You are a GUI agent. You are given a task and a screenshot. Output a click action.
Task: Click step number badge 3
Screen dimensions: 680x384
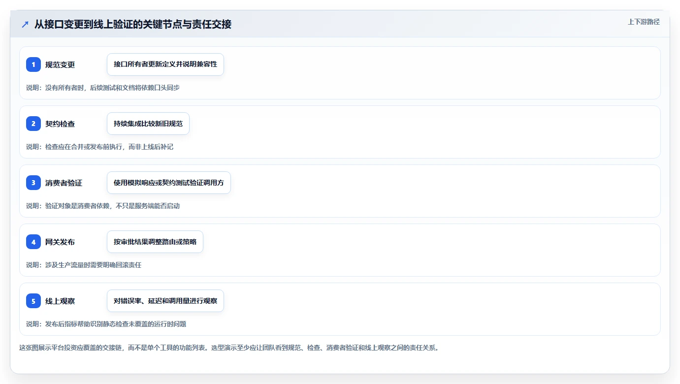pos(33,183)
